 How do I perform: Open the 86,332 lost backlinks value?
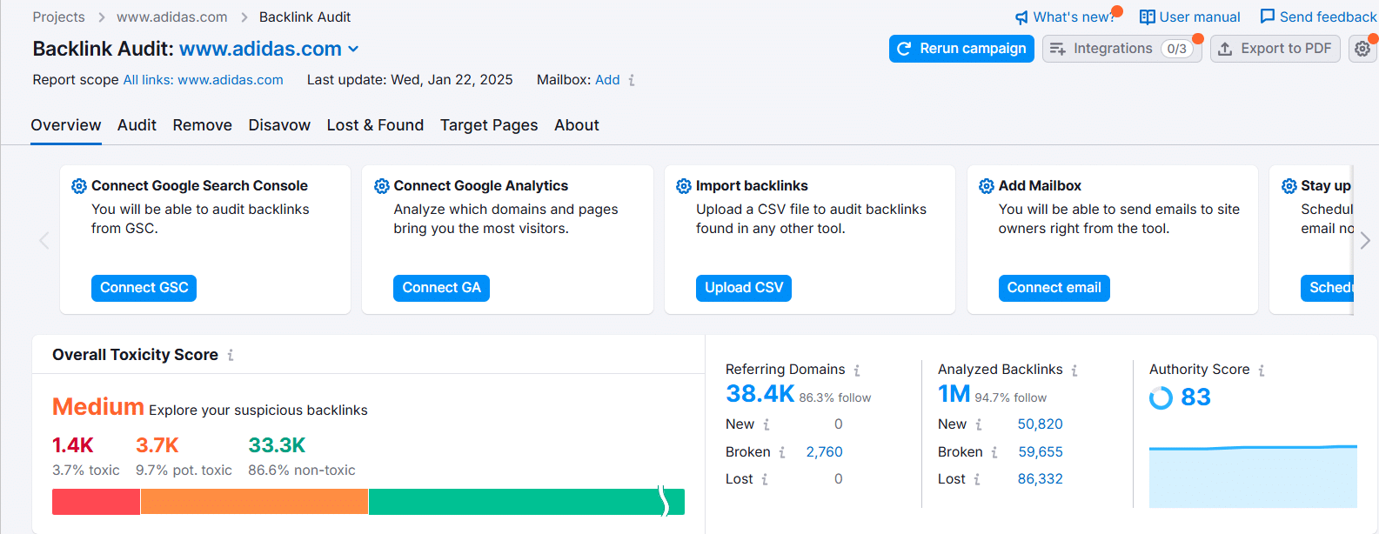point(1041,479)
